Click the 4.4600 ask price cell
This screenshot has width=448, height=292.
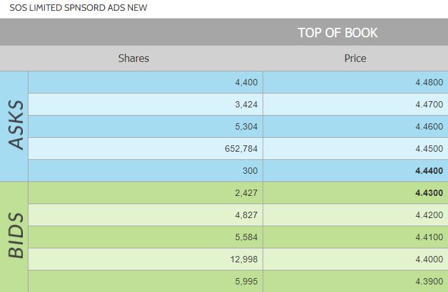429,126
